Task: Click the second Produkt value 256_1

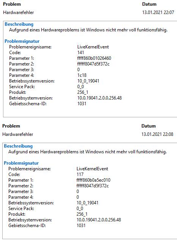Action: click(82, 214)
